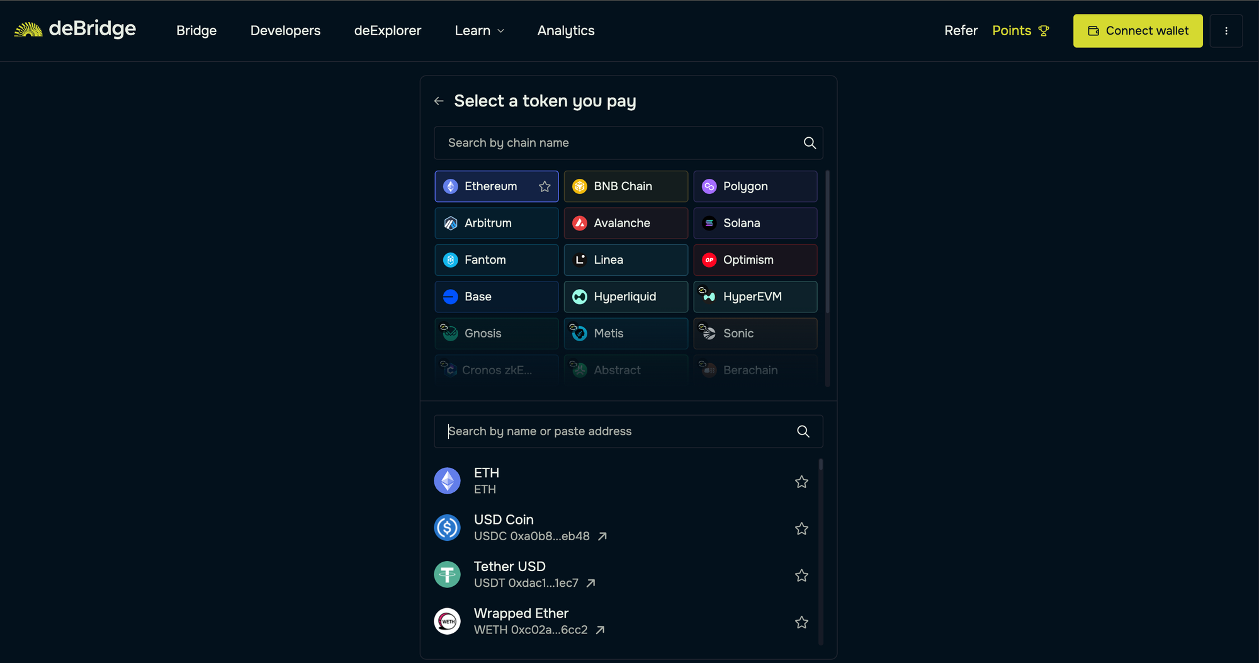This screenshot has width=1259, height=663.
Task: Click the deBridge logo
Action: coord(75,30)
